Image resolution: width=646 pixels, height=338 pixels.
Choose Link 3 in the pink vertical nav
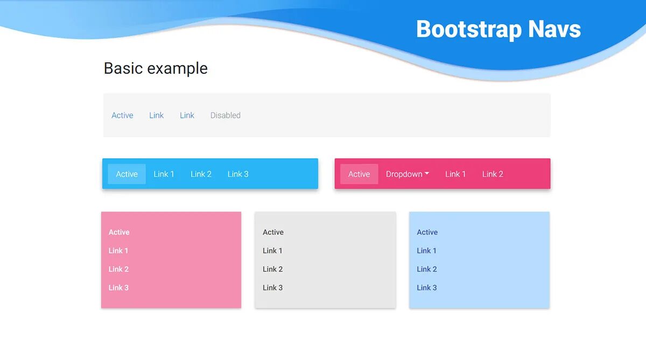click(x=118, y=287)
